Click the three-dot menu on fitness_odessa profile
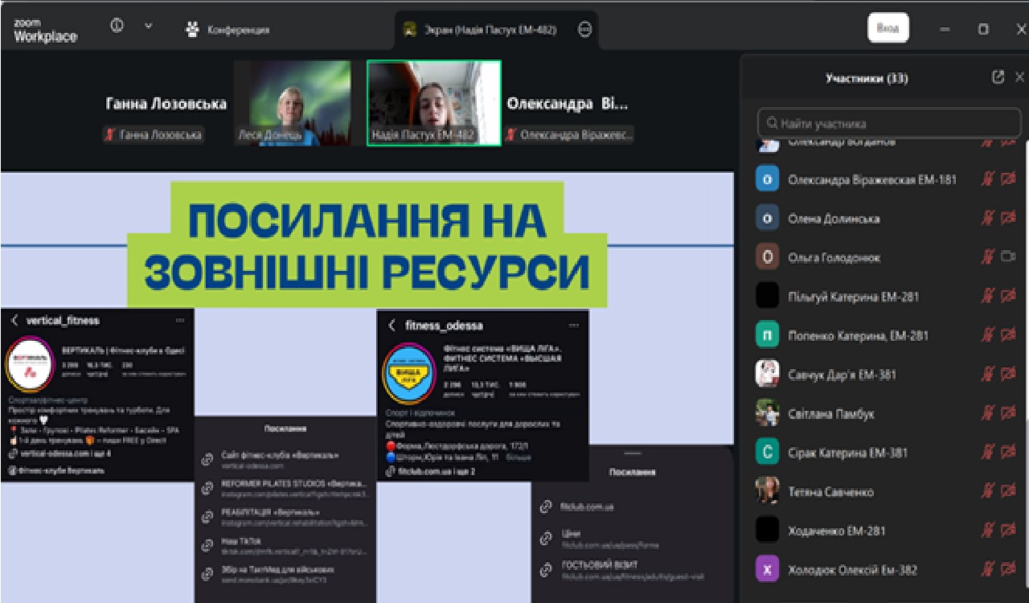 (573, 326)
